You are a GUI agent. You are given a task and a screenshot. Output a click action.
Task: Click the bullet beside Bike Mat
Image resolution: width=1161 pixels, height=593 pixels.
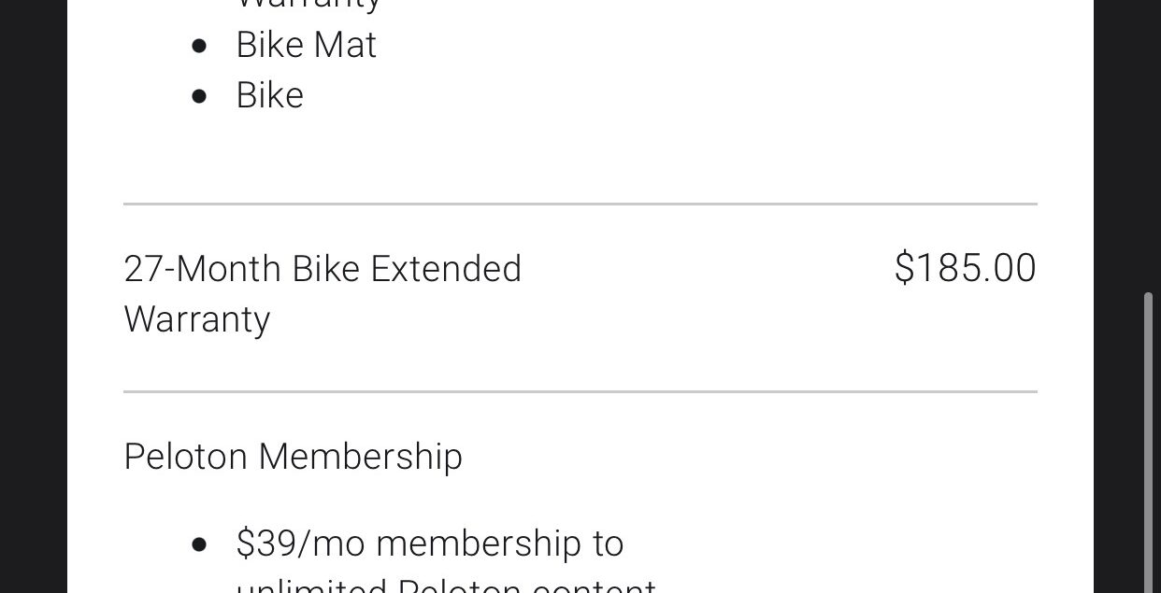click(x=198, y=46)
